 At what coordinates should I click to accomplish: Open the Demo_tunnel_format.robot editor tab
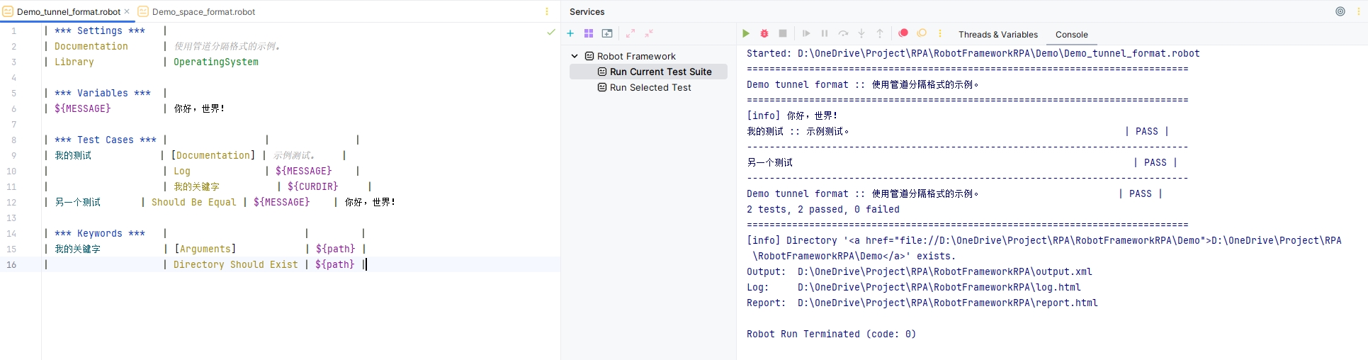pos(68,11)
